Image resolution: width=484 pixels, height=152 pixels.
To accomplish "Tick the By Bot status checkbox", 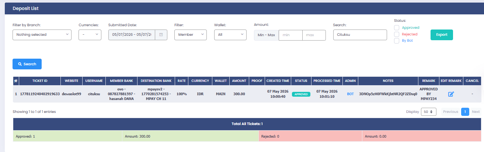I will [x=397, y=41].
